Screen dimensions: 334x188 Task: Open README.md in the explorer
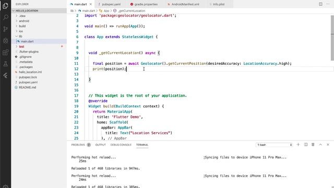39,87
